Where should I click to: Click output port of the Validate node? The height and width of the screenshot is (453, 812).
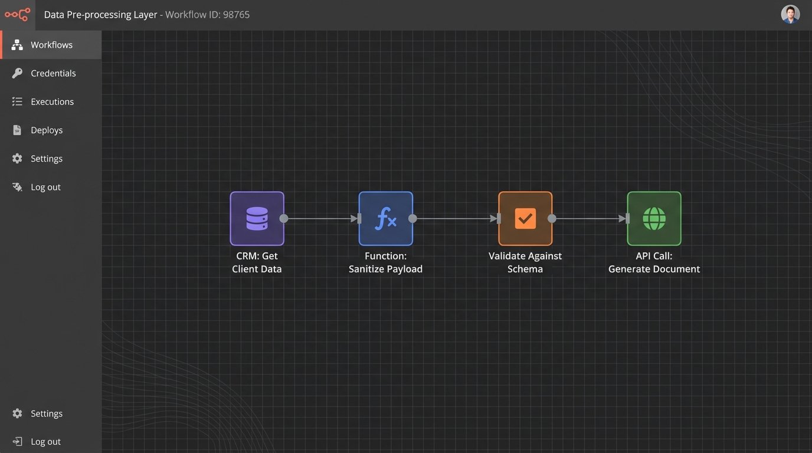[552, 218]
